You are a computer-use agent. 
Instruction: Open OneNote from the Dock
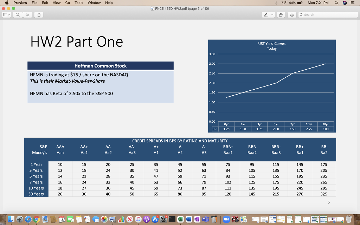pyautogui.click(x=197, y=219)
